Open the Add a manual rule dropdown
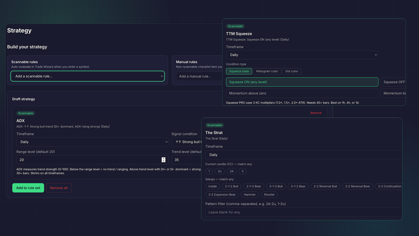The width and height of the screenshot is (419, 236). pyautogui.click(x=199, y=76)
